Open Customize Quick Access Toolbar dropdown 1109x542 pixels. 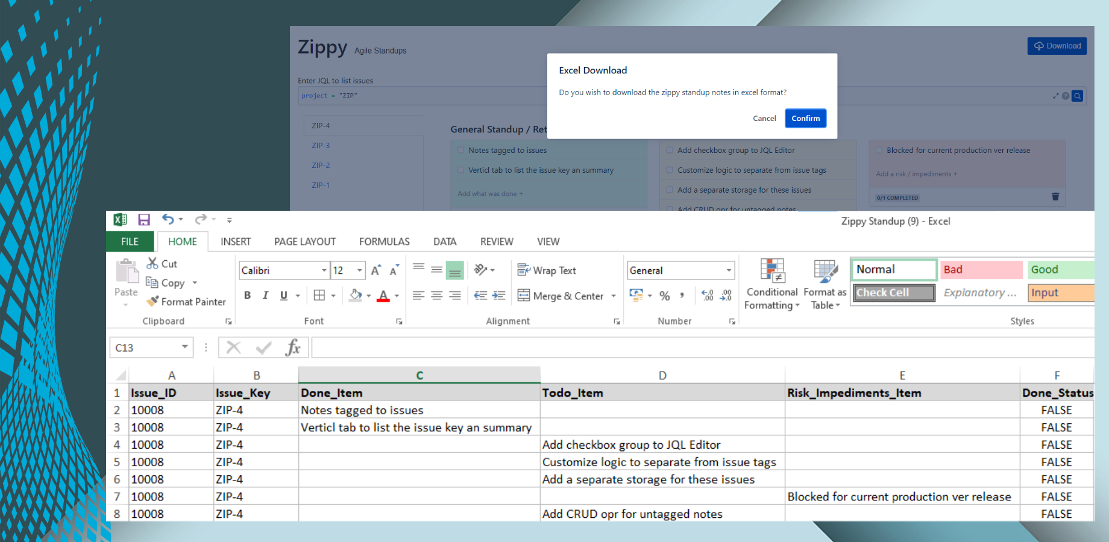click(229, 220)
